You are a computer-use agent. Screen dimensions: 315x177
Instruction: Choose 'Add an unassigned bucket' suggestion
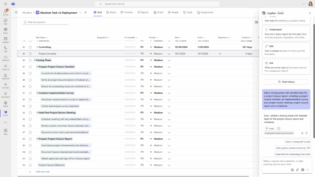click(x=297, y=142)
